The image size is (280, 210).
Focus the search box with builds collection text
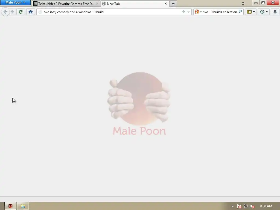point(220,12)
